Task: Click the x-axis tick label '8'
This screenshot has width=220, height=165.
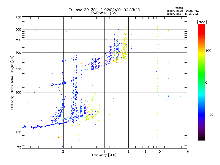Action: (x=146, y=152)
